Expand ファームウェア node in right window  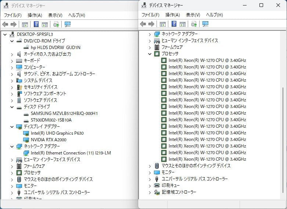[x=150, y=48]
